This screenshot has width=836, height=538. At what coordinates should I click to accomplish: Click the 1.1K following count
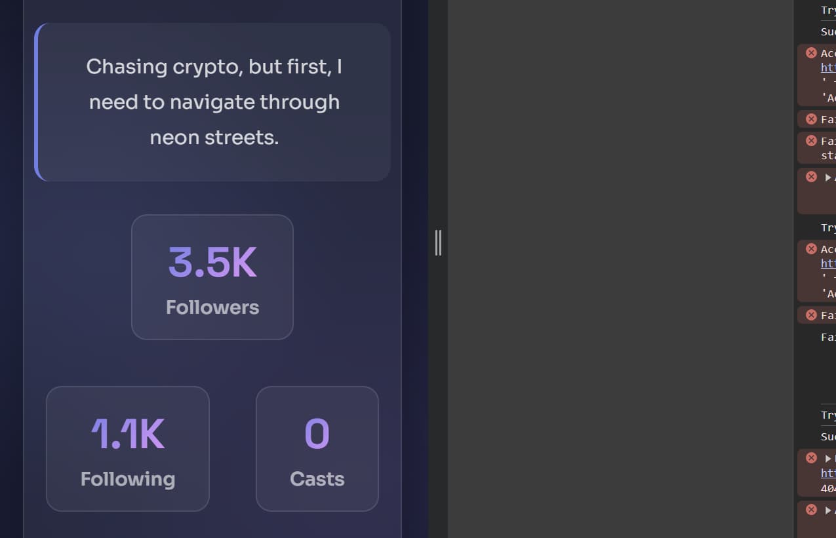tap(128, 434)
